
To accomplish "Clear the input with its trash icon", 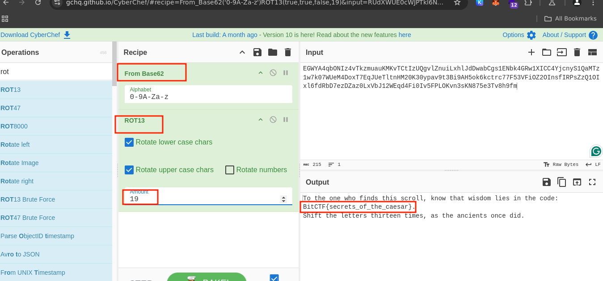I will pyautogui.click(x=577, y=52).
